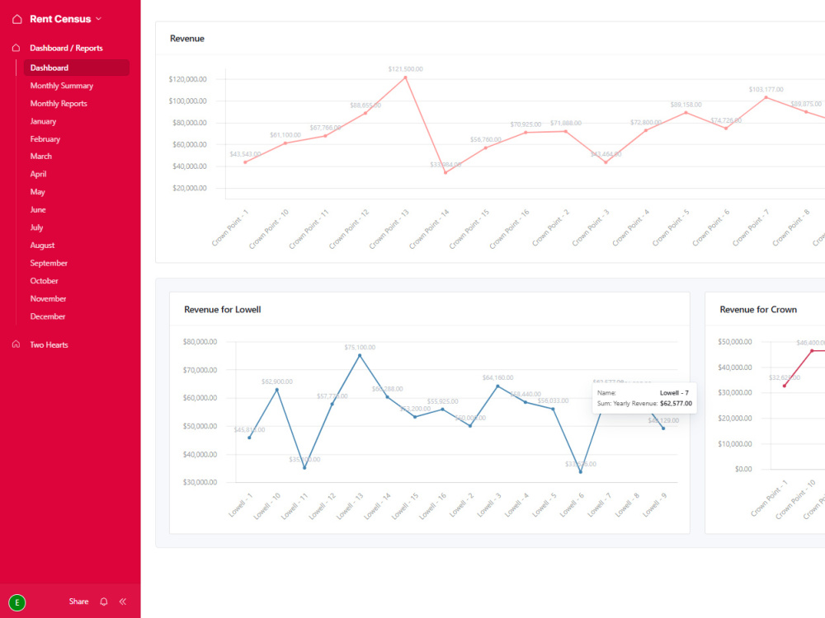Click the Share button

point(78,602)
